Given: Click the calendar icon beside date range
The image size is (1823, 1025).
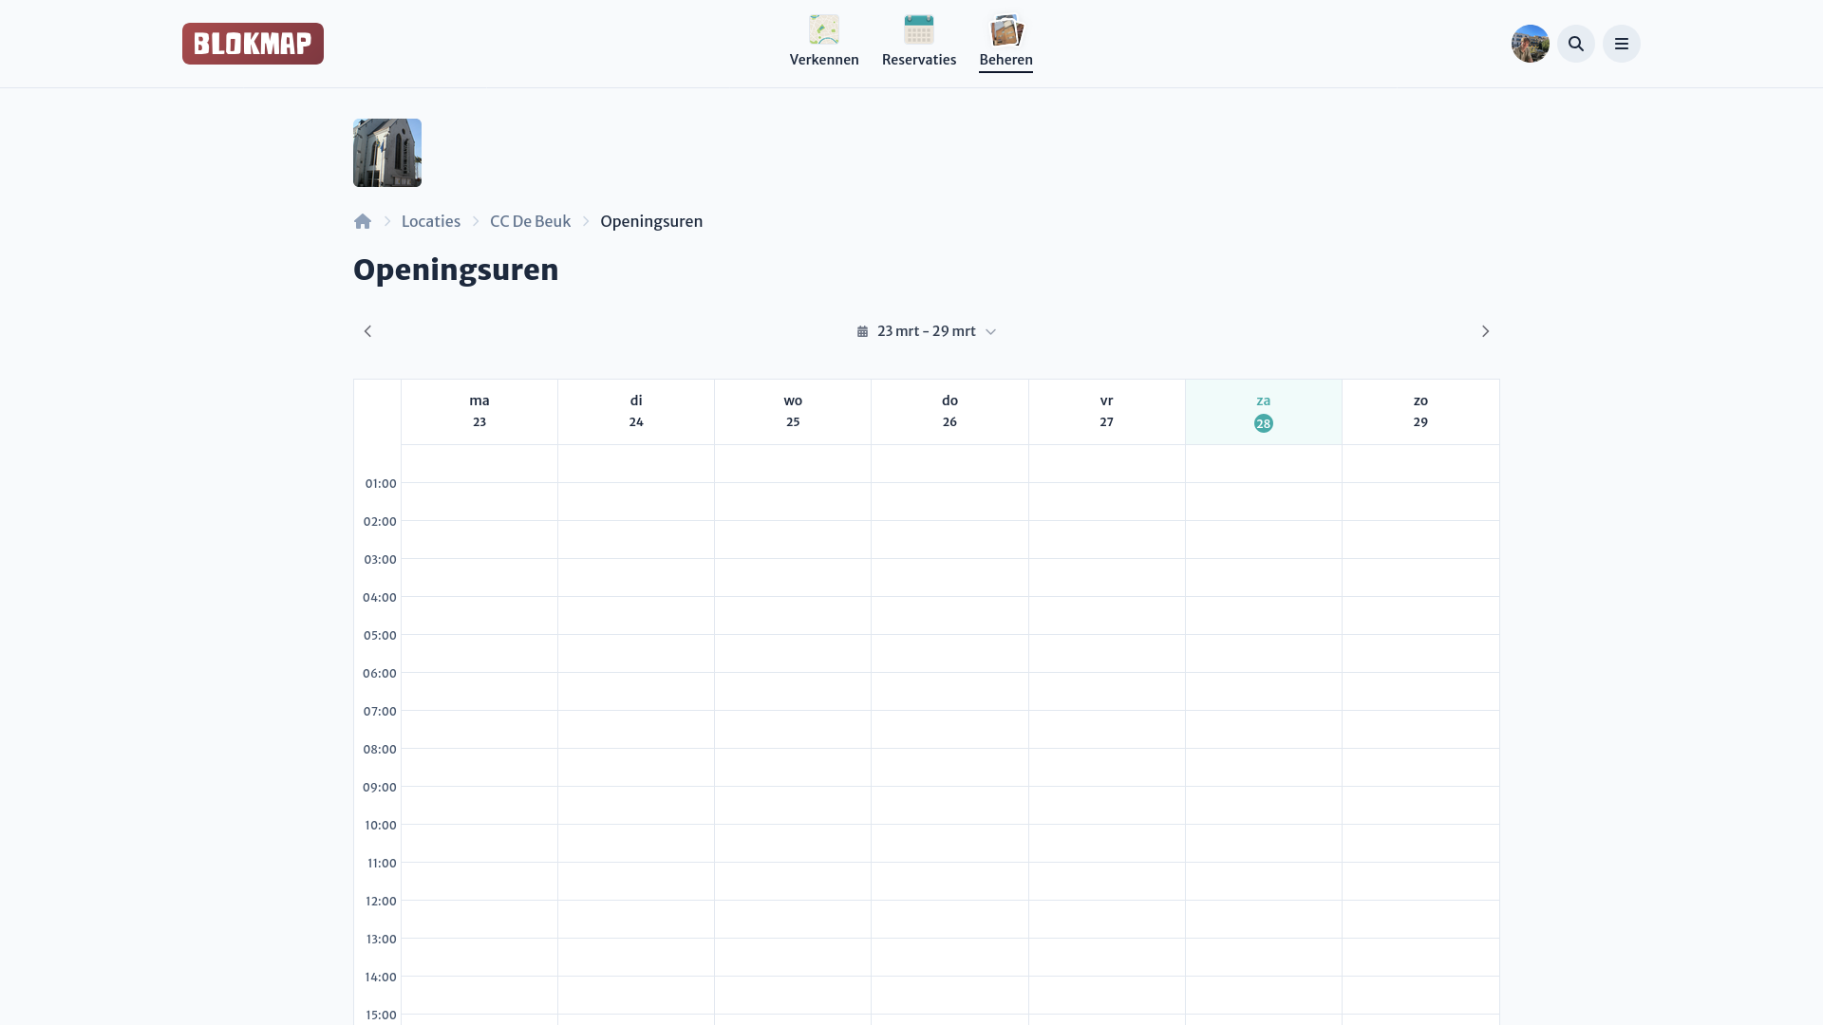Looking at the screenshot, I should (862, 331).
